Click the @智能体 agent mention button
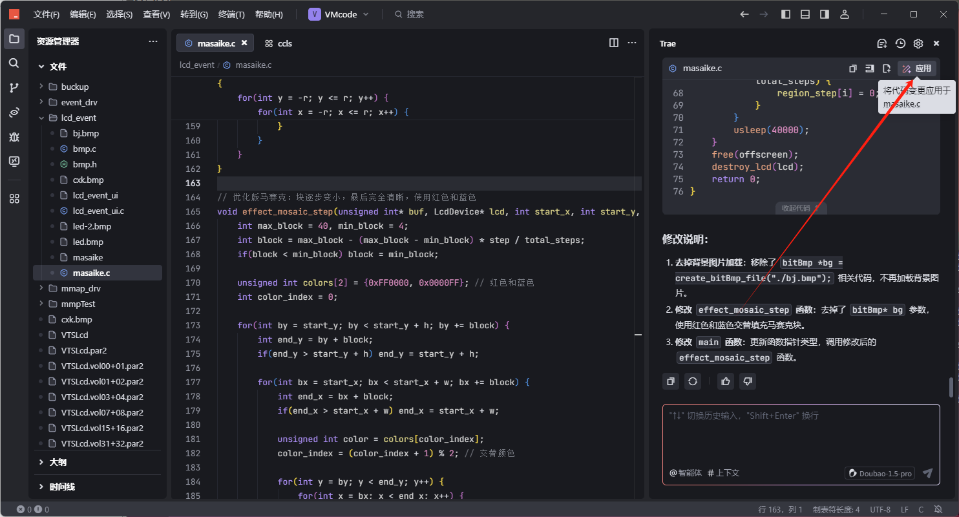Viewport: 959px width, 517px height. point(686,473)
